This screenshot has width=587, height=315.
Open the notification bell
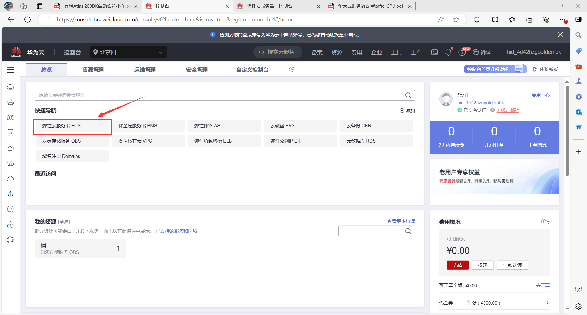448,52
